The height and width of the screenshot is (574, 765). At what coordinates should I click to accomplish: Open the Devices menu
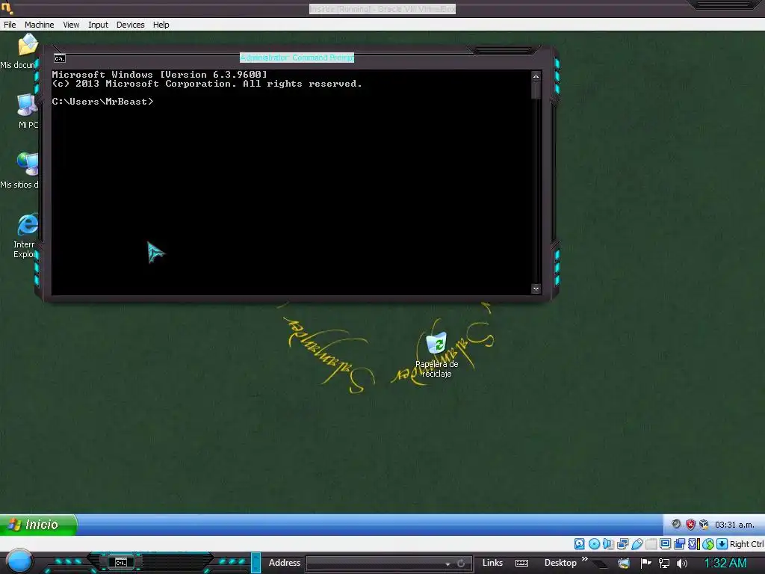130,25
